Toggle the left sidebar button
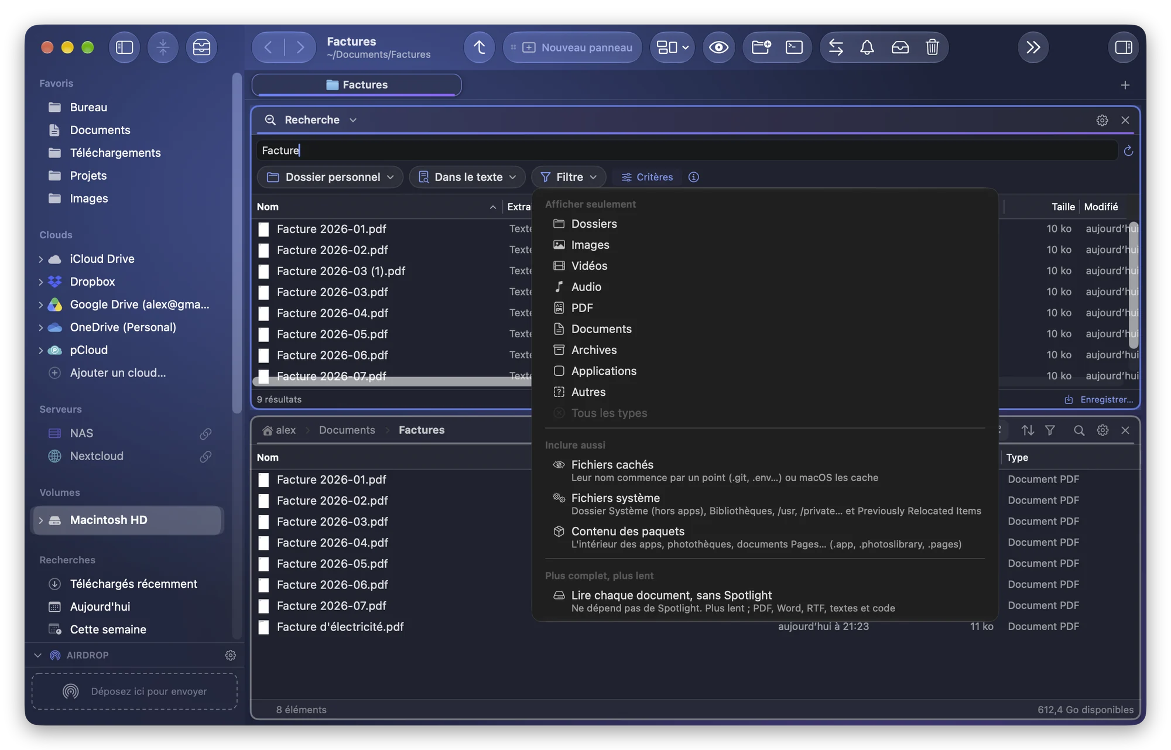This screenshot has width=1171, height=750. tap(124, 47)
